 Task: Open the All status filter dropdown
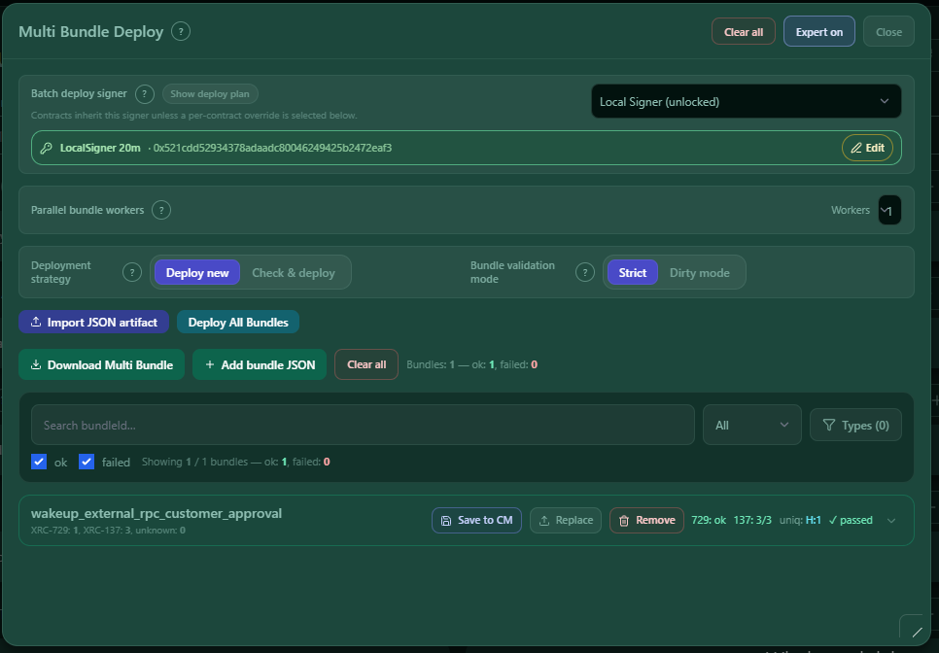click(x=752, y=425)
